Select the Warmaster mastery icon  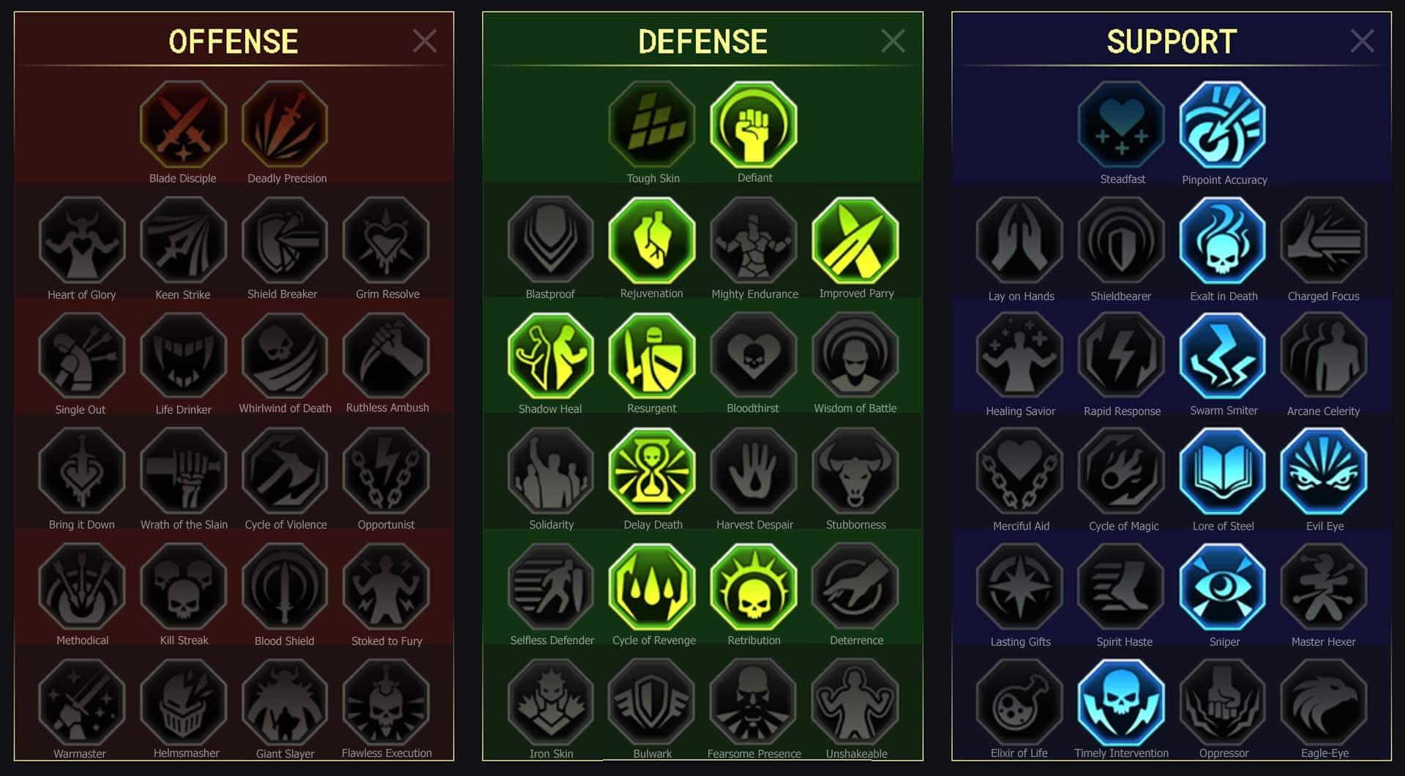pyautogui.click(x=82, y=701)
